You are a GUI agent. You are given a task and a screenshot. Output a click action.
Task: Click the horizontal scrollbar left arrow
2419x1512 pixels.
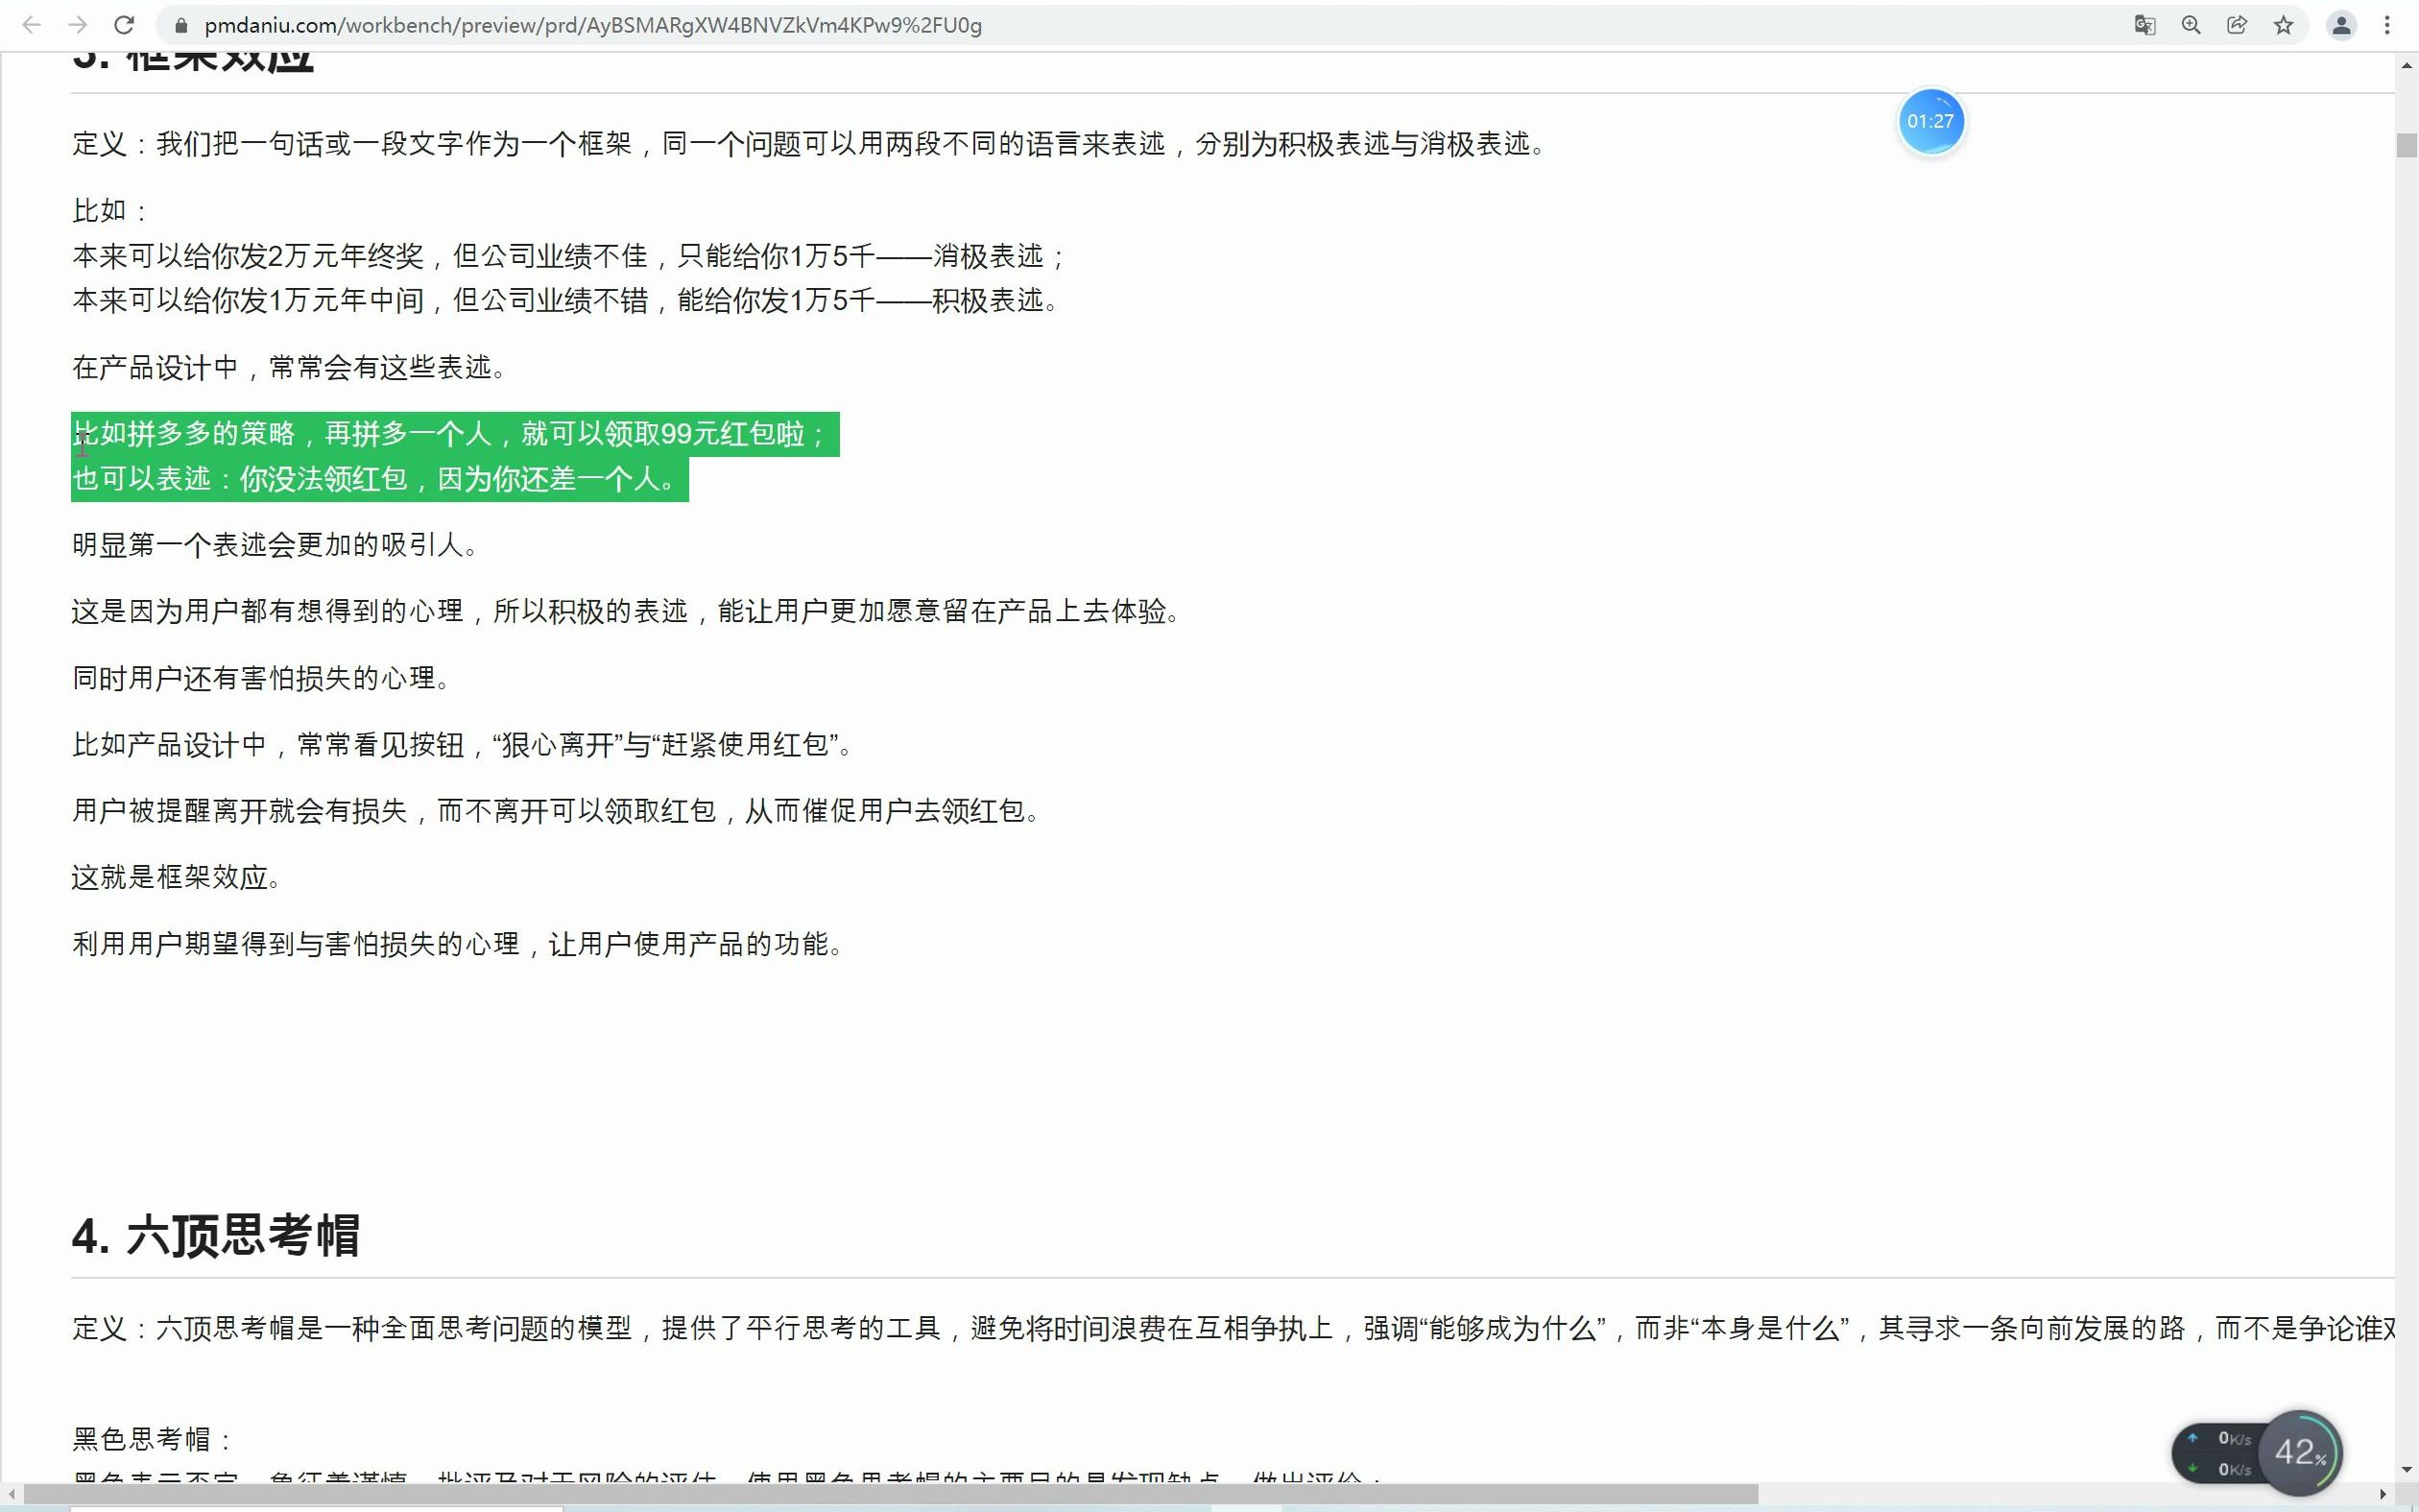click(11, 1494)
